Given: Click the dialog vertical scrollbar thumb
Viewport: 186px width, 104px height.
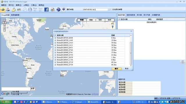Looking at the screenshot, I should 131,53.
